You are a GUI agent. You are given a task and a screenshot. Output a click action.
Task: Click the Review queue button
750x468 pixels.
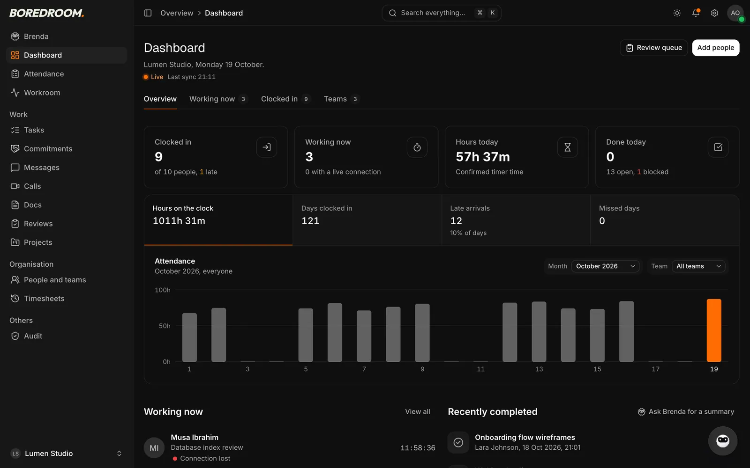[x=654, y=48]
